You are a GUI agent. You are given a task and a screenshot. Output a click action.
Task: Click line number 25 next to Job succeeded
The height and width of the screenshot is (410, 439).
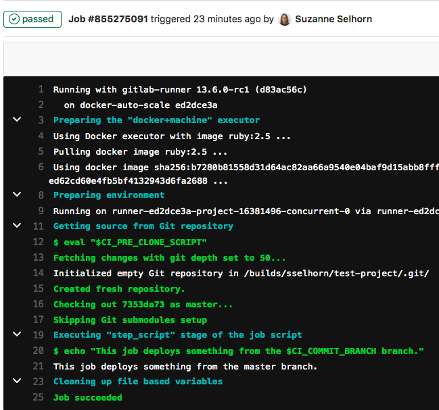pyautogui.click(x=39, y=397)
